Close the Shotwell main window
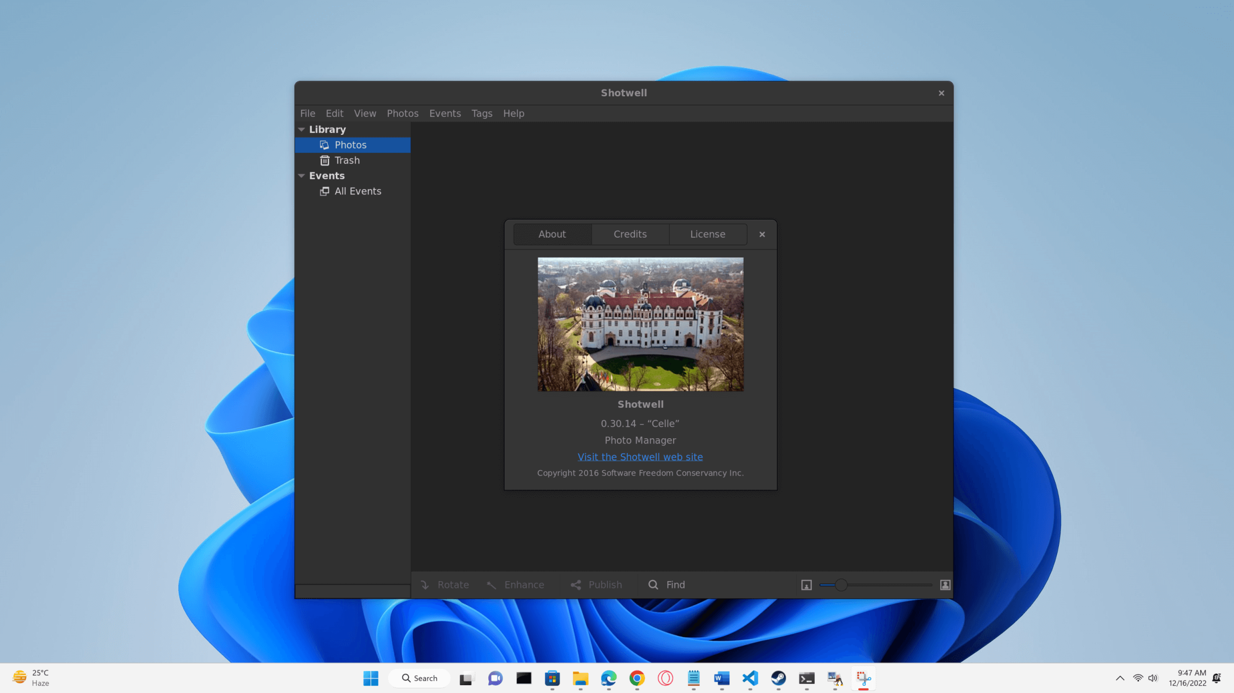The image size is (1234, 693). pyautogui.click(x=941, y=93)
